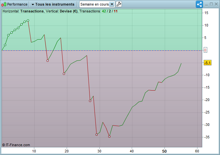Viewport: 220px width, 155px height.
Task: Click the lowest red marker near -35
Action: tap(109, 136)
